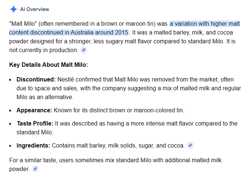
Task: Click highlighted text 'a variation with higher malt'
Action: pos(205,23)
